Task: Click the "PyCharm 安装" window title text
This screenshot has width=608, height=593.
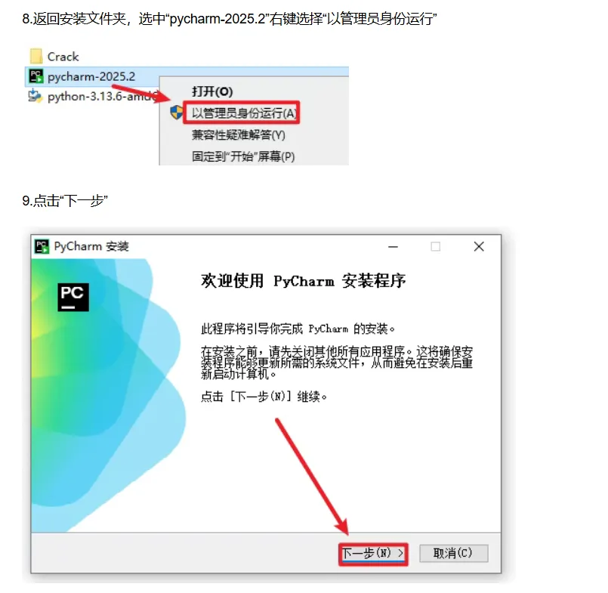Action: tap(91, 247)
